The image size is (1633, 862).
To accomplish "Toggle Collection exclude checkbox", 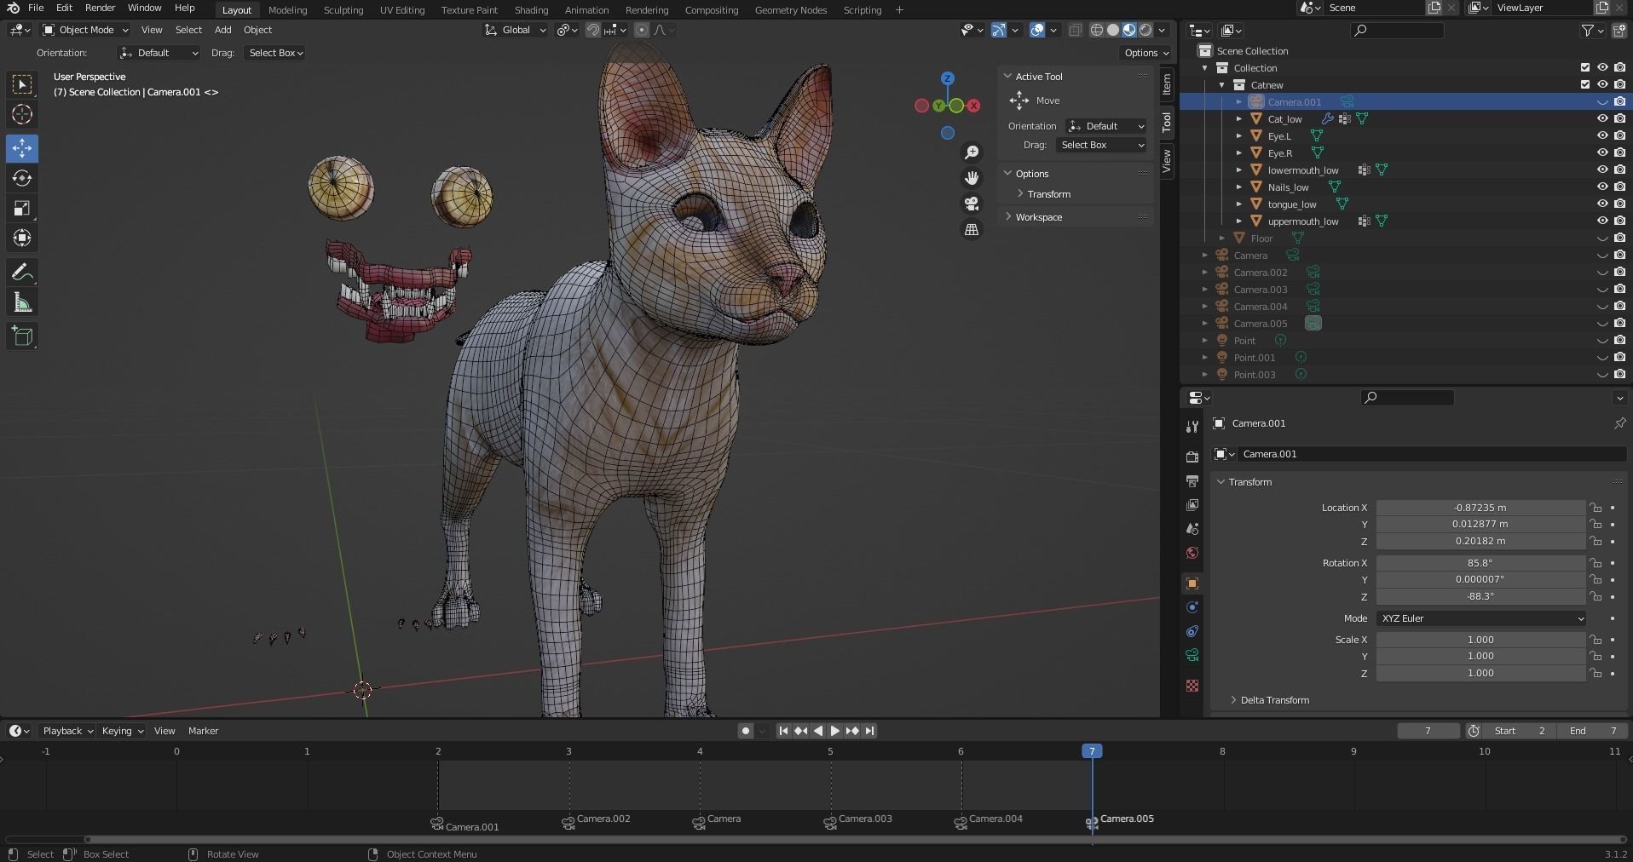I will [1585, 67].
